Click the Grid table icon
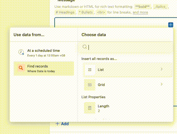The width and height of the screenshot is (177, 134). [x=90, y=85]
